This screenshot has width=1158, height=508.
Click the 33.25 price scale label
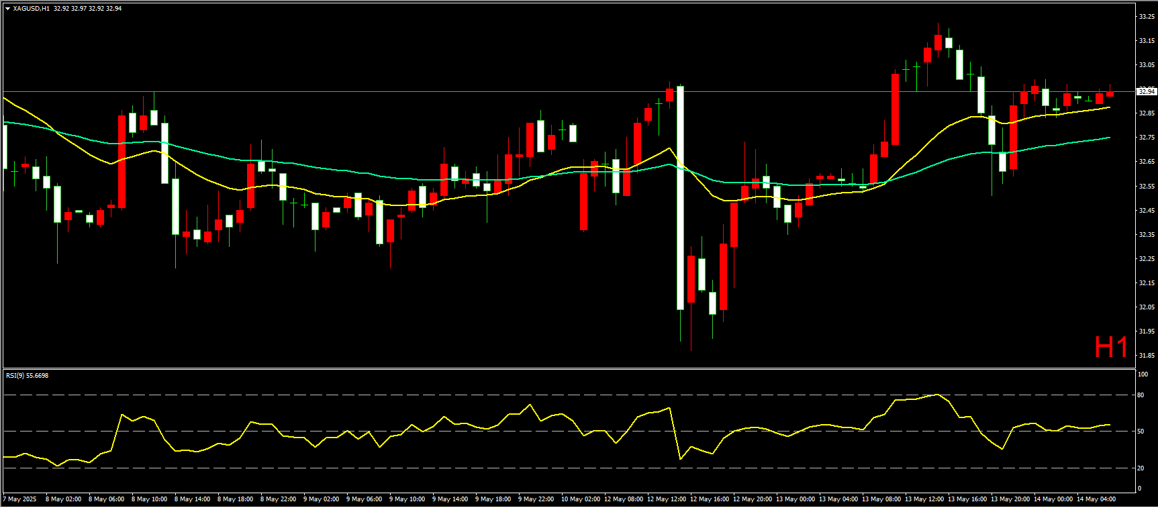point(1146,17)
